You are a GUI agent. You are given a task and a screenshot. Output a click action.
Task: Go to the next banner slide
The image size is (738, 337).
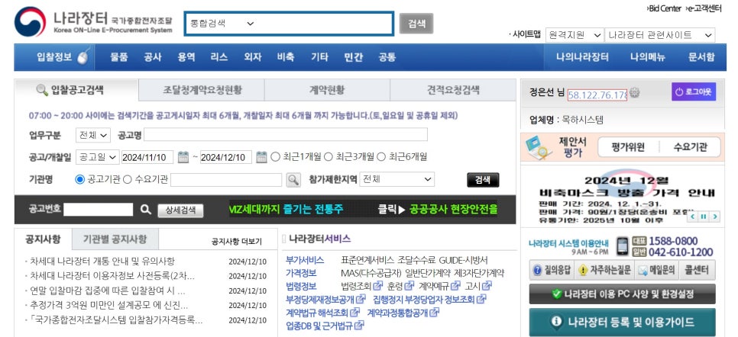(715, 217)
